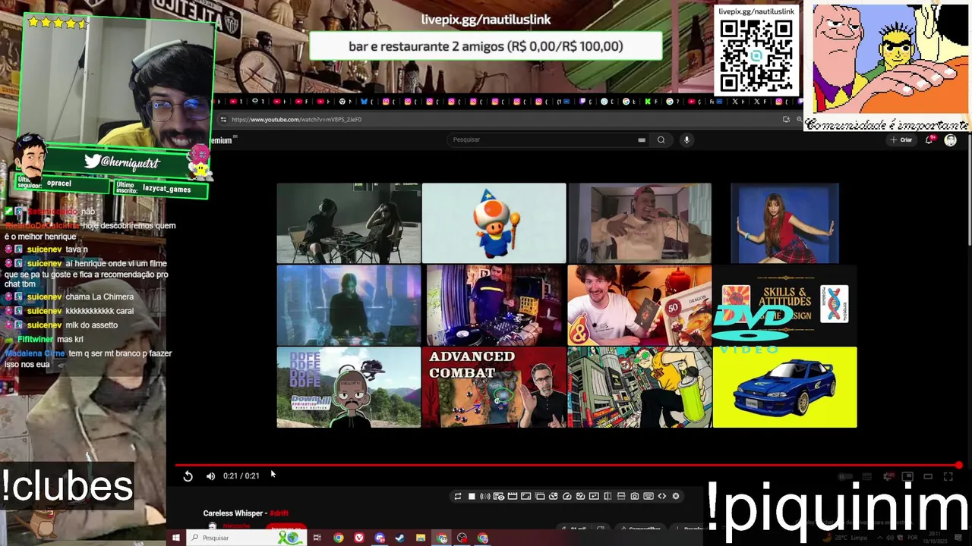Switch to the miniplayer via the player icon
972x546 pixels.
pos(907,477)
